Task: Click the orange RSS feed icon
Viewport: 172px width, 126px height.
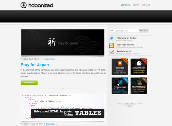Action: pyautogui.click(x=111, y=45)
